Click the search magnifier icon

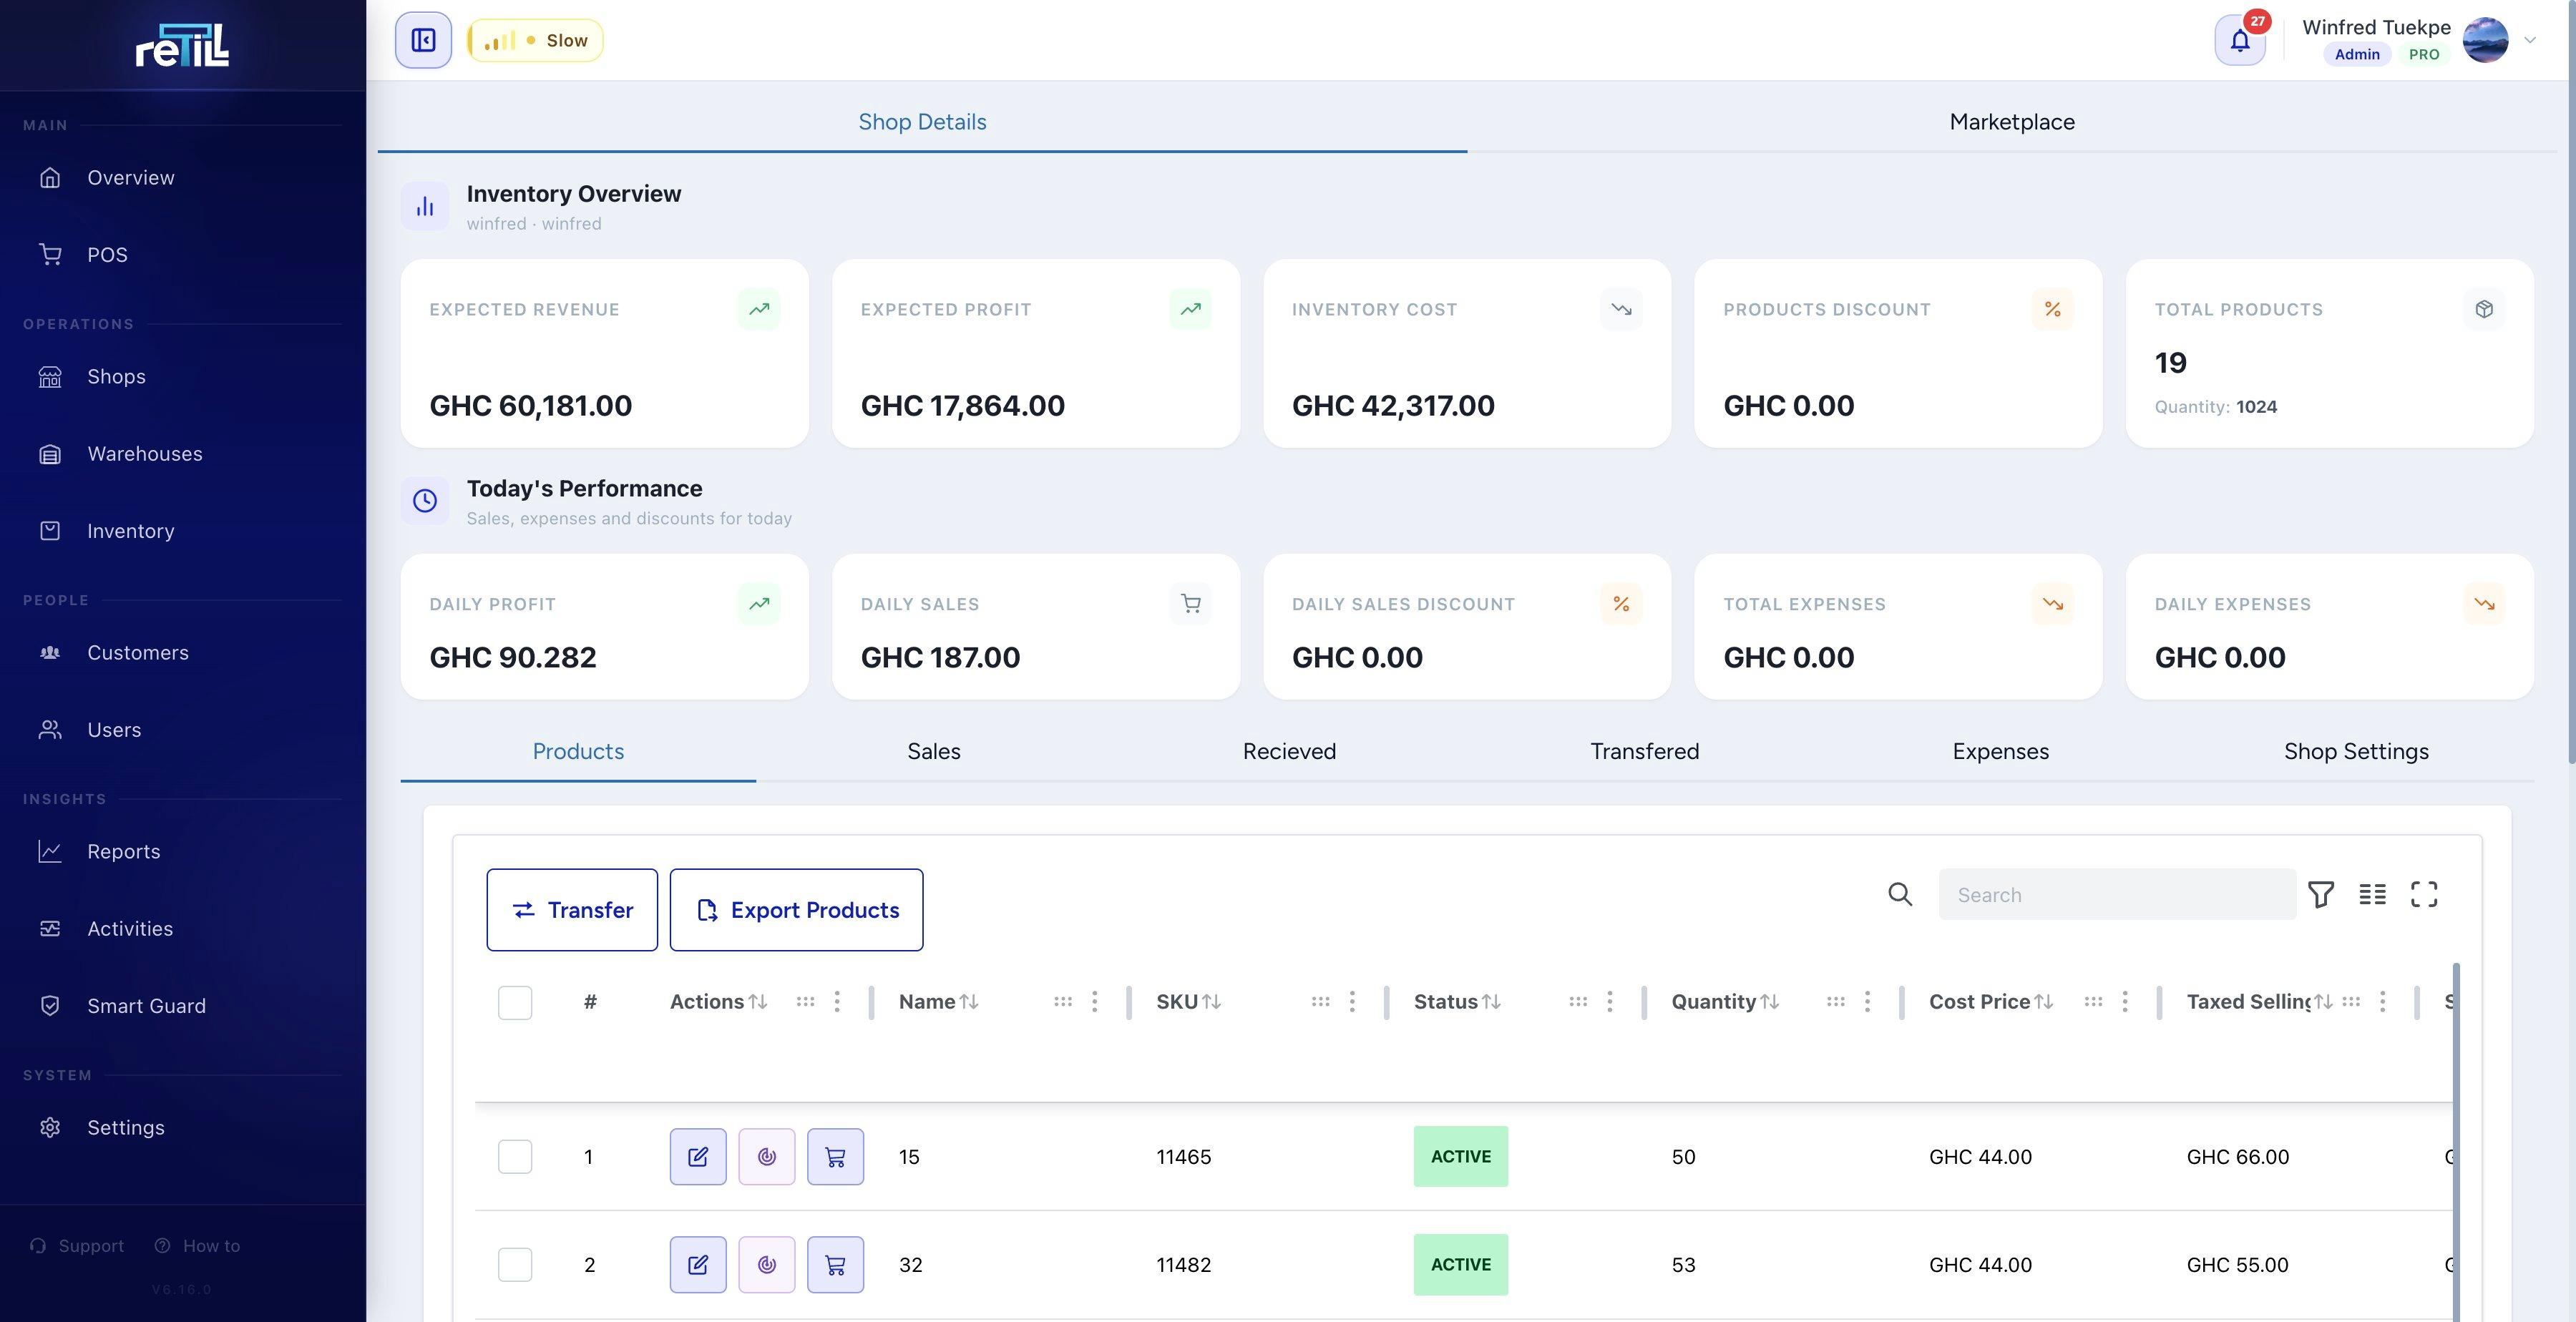tap(1900, 894)
